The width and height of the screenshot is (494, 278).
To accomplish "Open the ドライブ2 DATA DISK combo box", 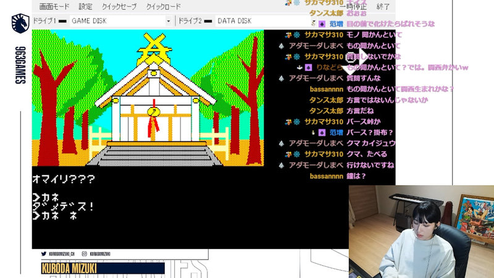I will (263, 21).
